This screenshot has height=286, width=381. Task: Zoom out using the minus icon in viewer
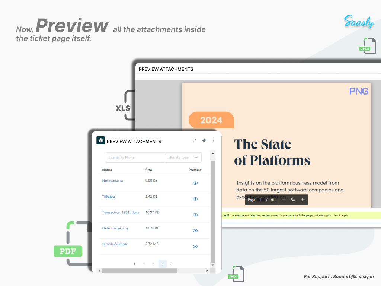(284, 200)
